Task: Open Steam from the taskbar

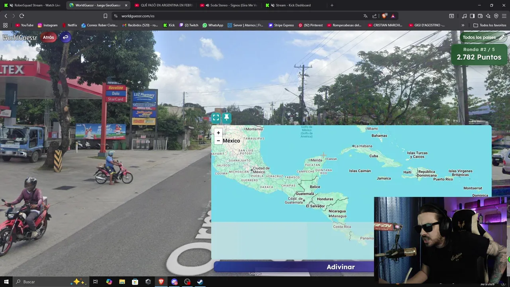Action: 200,282
